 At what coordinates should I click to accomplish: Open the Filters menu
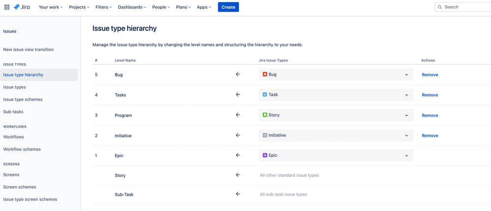pyautogui.click(x=104, y=7)
